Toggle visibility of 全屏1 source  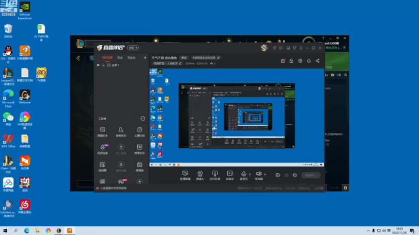(98, 65)
